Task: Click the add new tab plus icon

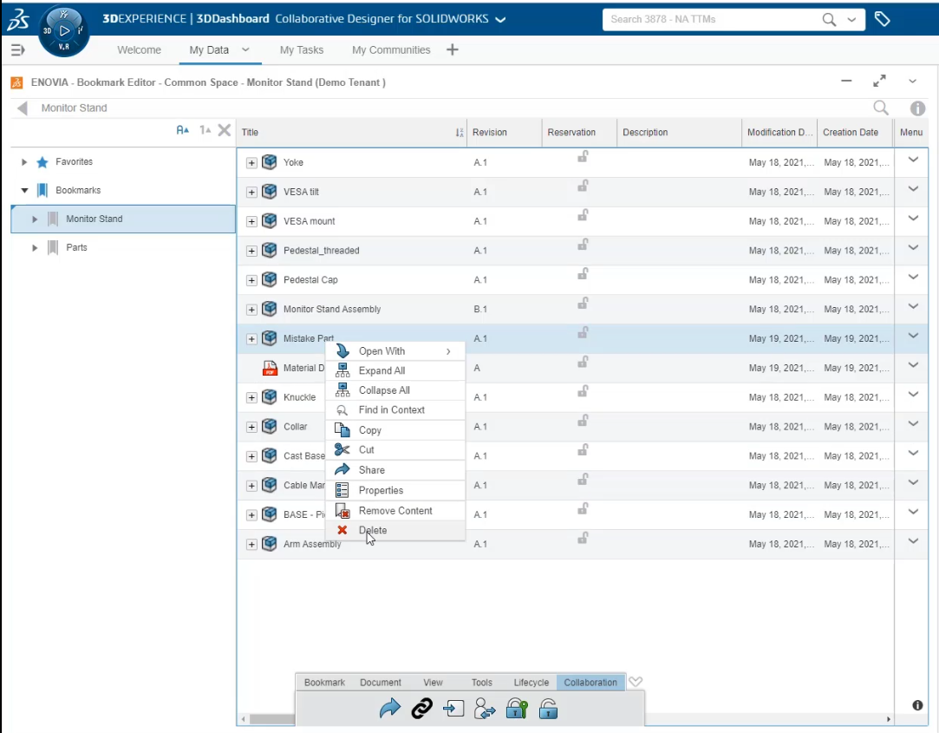Action: tap(452, 49)
